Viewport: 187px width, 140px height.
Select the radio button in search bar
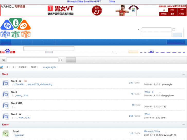(61, 60)
